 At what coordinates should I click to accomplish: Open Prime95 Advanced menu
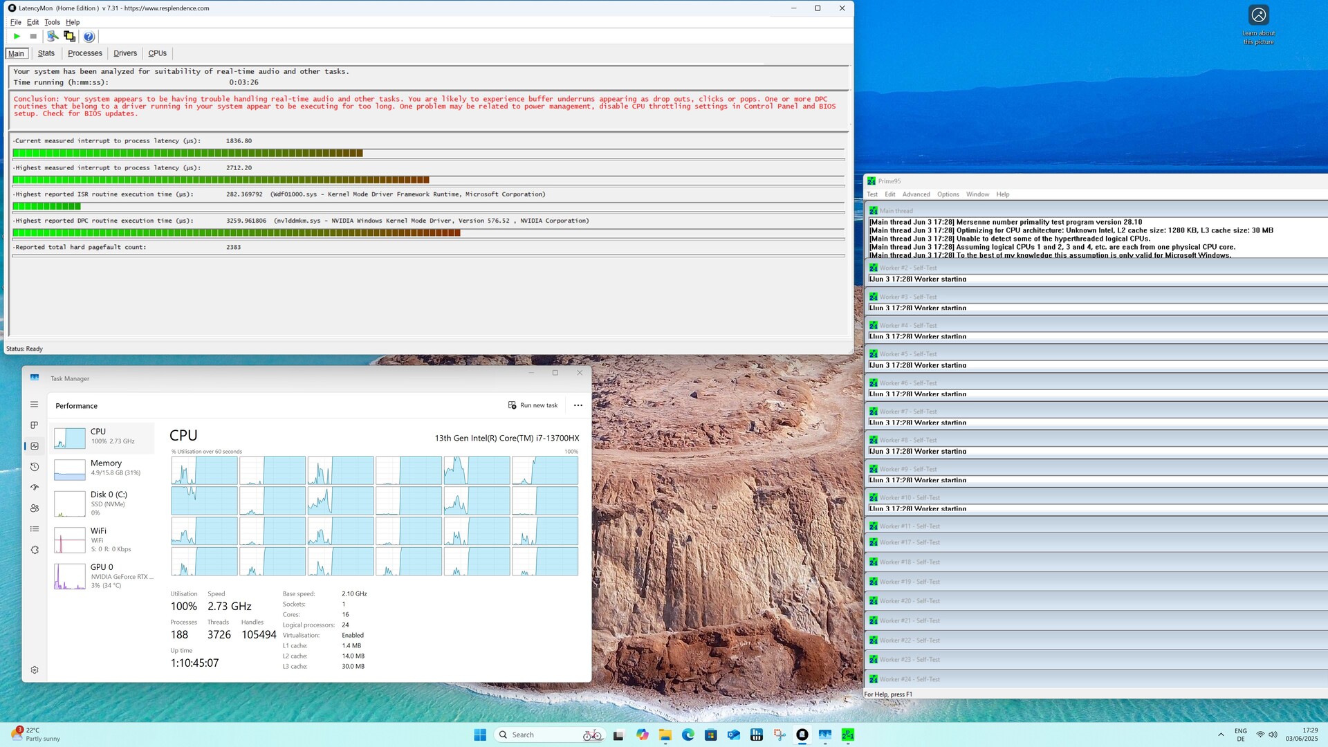916,194
